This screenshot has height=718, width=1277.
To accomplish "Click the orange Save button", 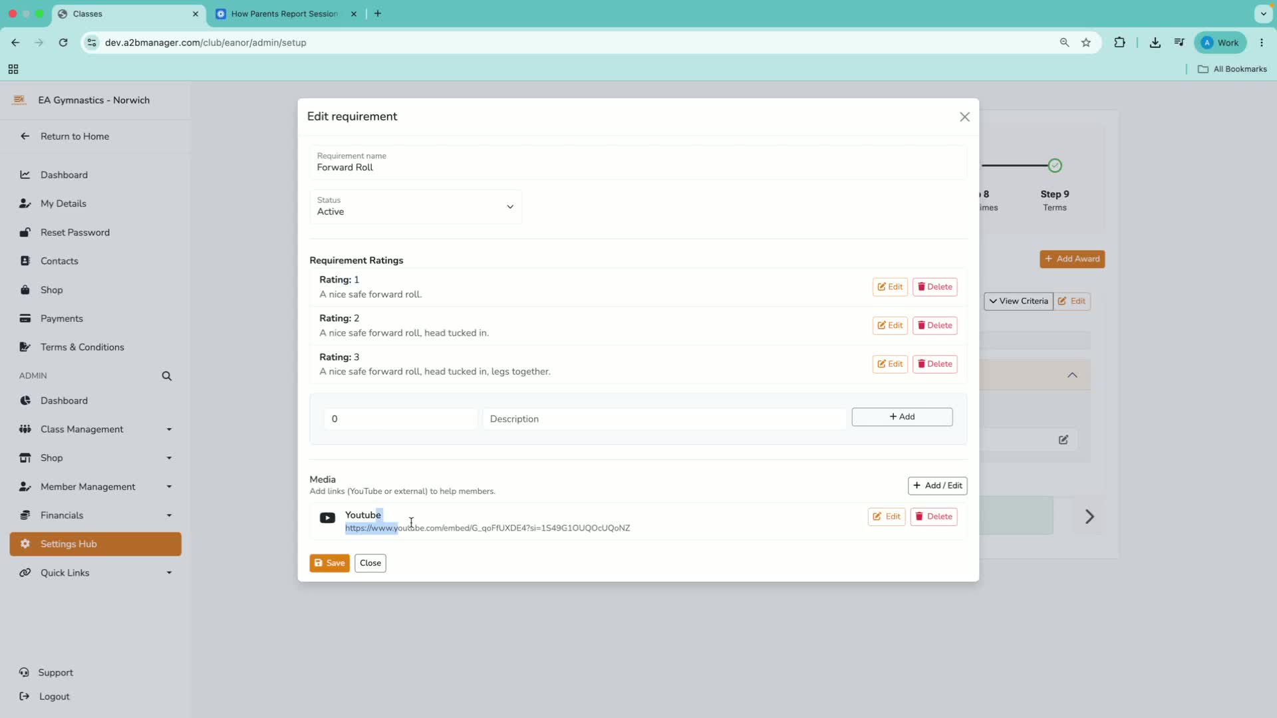I will (x=329, y=563).
